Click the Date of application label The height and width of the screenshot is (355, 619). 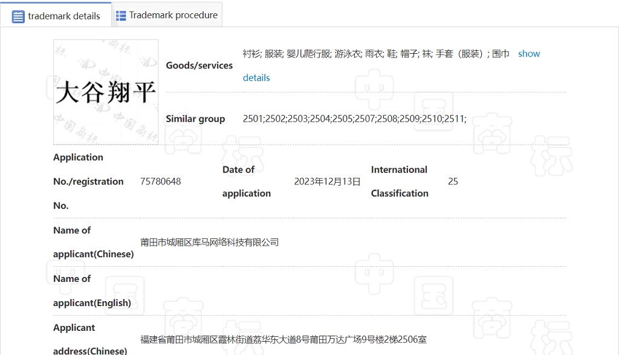coord(247,181)
